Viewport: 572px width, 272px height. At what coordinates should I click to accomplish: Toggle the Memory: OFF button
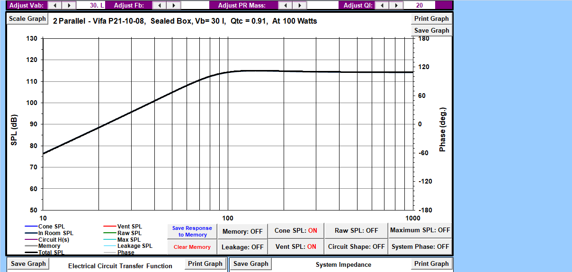click(x=242, y=231)
